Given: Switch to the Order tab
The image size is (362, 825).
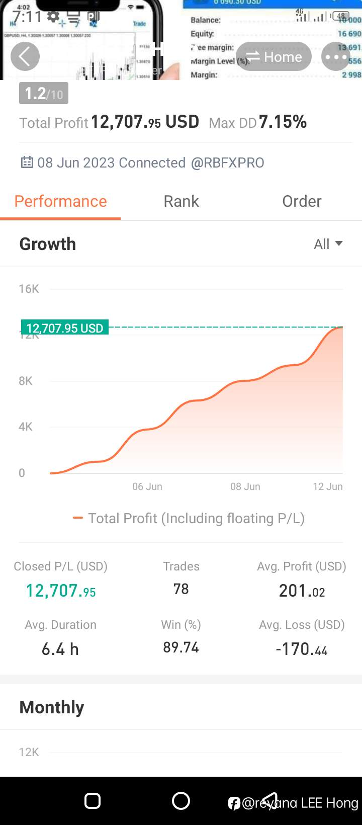Looking at the screenshot, I should tap(302, 201).
